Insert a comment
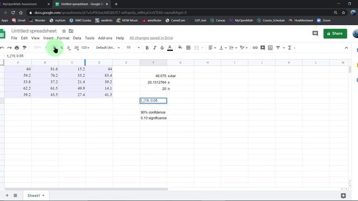The image size is (358, 201). click(262, 47)
